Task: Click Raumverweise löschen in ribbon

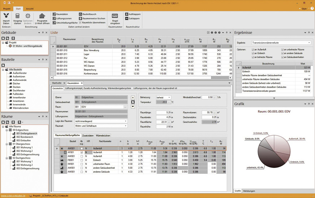Action: 91,18
